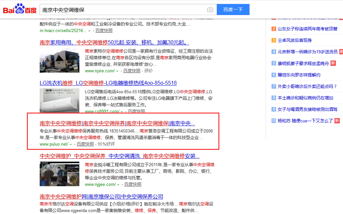Open hot search 山东女子称连续两年高考被顶替
This screenshot has height=214, width=343.
click(308, 29)
